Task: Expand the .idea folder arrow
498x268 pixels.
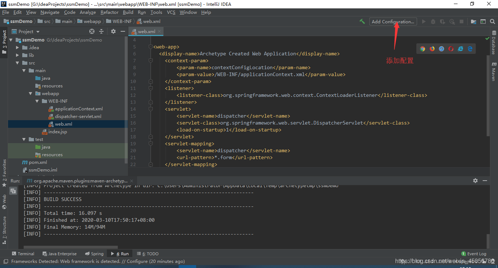Action: point(17,48)
